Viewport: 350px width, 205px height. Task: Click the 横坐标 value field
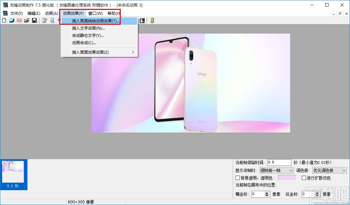click(x=258, y=194)
